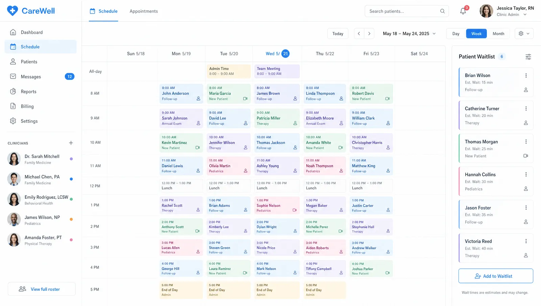
Task: Click video icon on Robert Davis appointment
Action: coord(387,99)
